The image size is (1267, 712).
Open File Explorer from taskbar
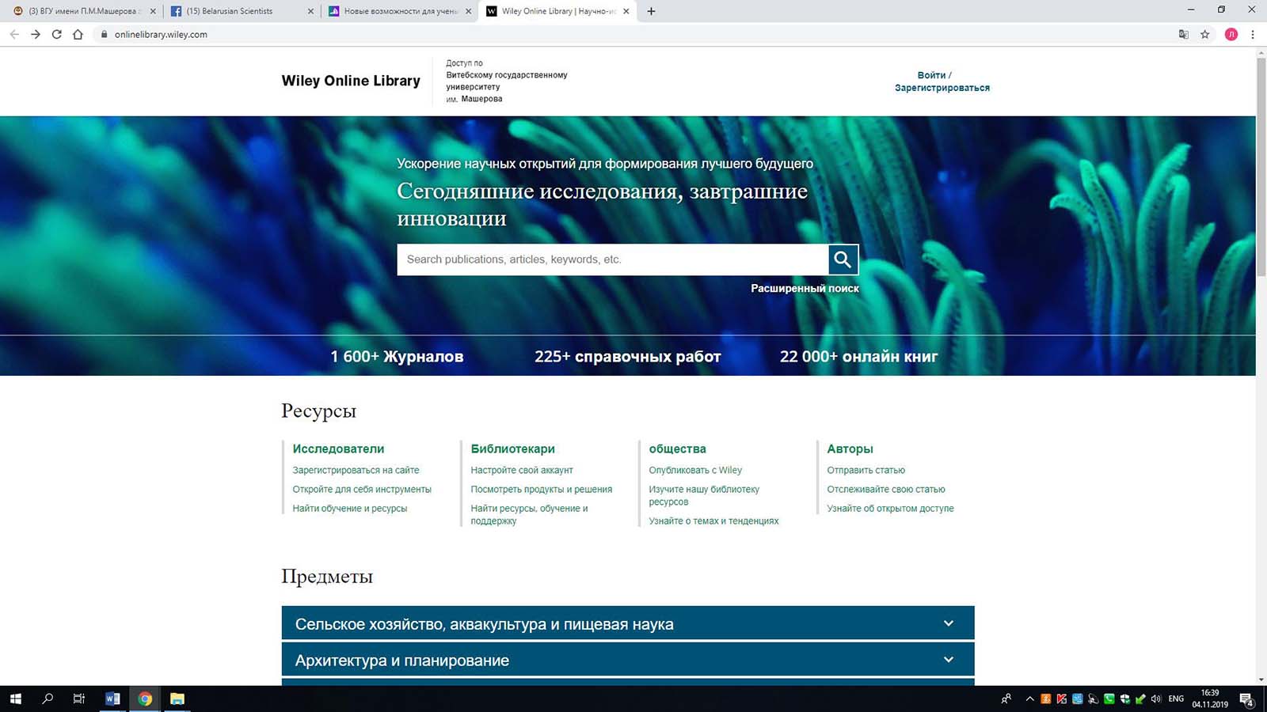(x=177, y=699)
